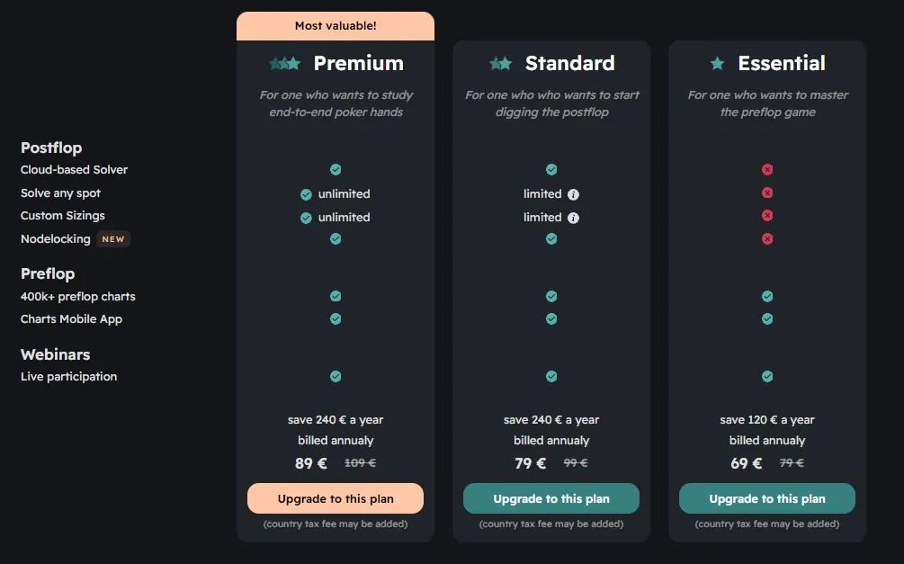Click Premium unlimited Solve any spot checkmark
This screenshot has width=904, height=564.
point(306,194)
